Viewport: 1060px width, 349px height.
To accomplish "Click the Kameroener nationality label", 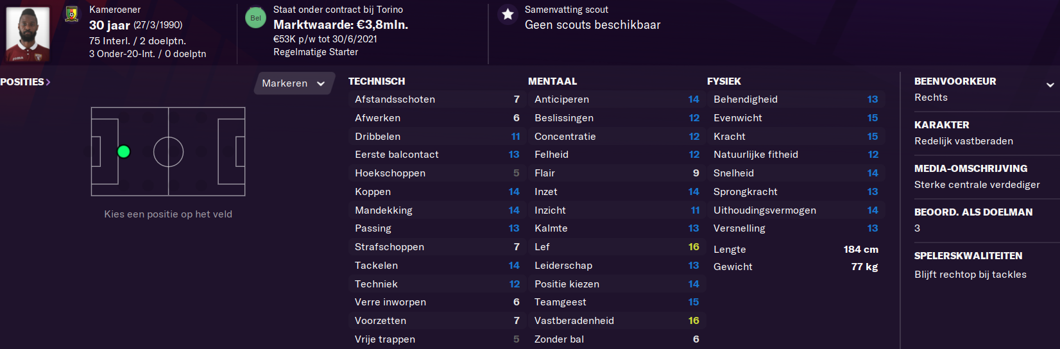I will tap(115, 10).
